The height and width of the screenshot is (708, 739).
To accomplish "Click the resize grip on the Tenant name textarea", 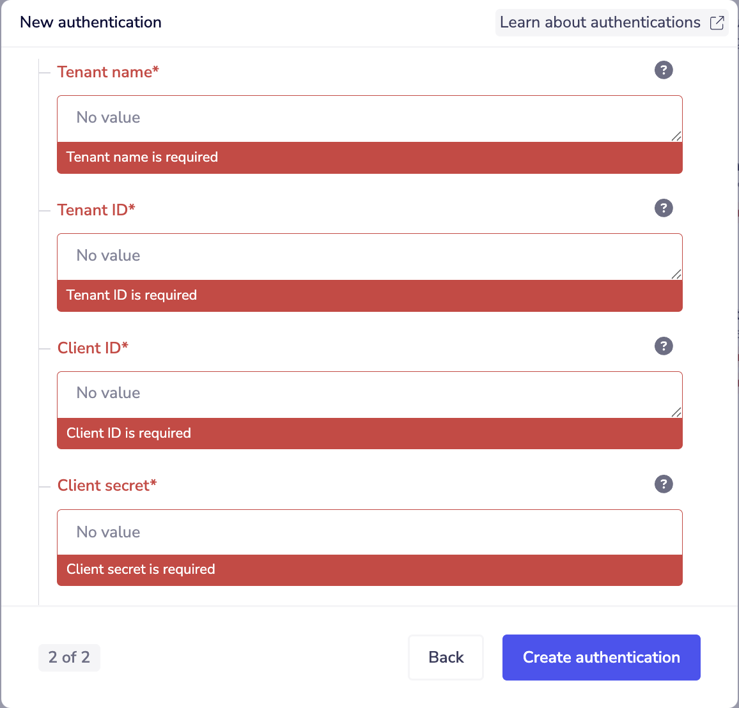I will [x=677, y=135].
